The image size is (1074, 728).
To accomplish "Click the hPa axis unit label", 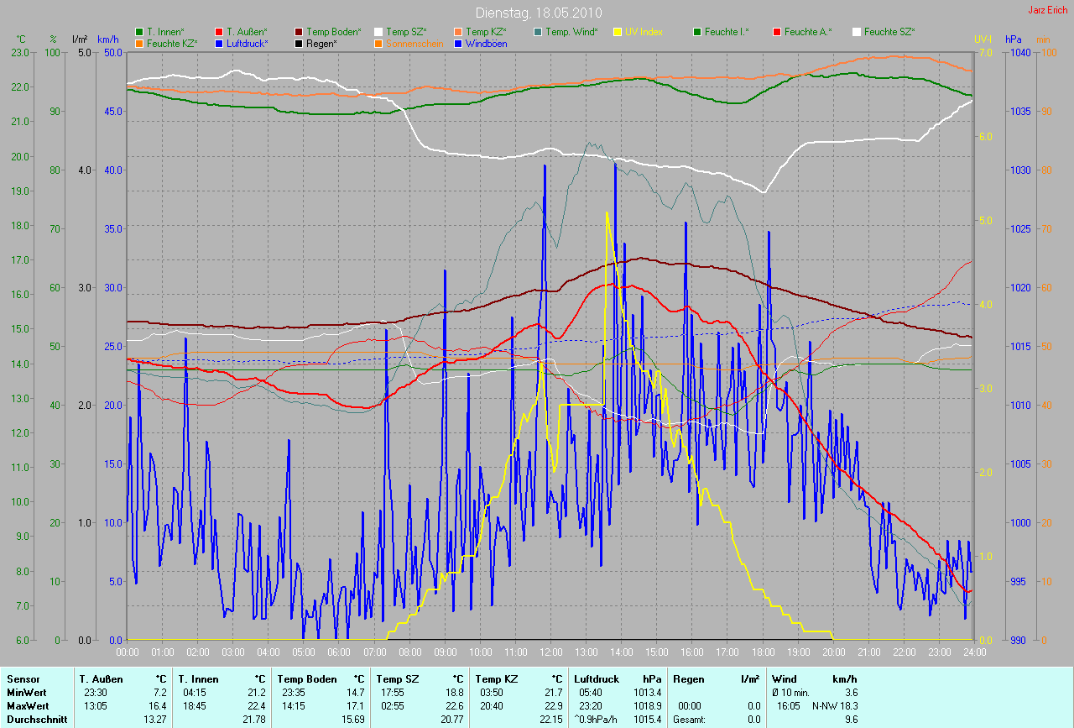I will coord(1014,39).
